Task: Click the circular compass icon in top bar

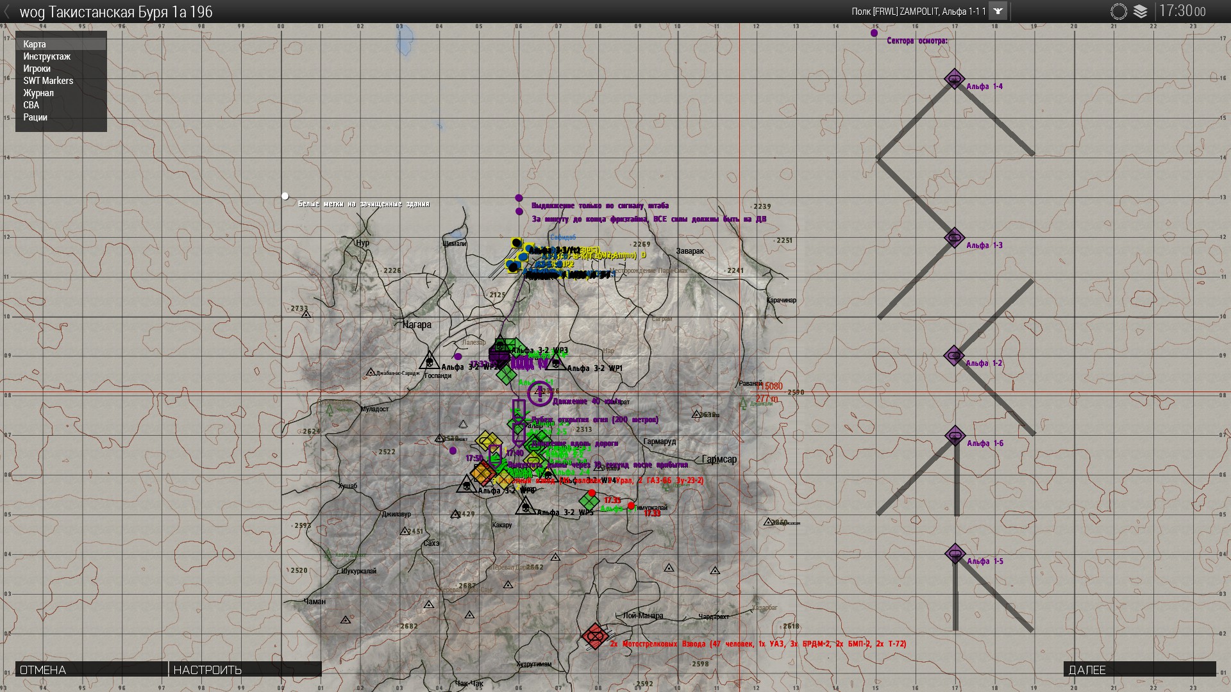Action: tap(1118, 12)
